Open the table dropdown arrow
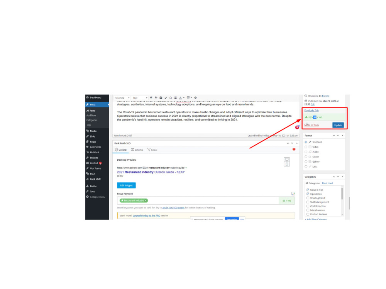386x289 pixels. pos(191,98)
